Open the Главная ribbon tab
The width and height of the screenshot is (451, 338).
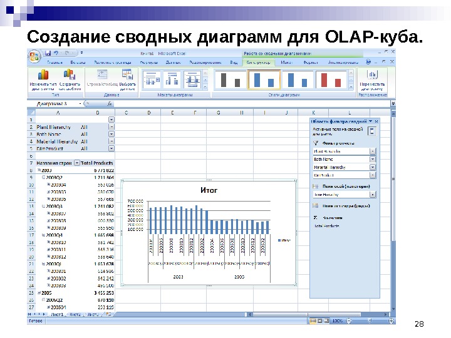[x=54, y=62]
